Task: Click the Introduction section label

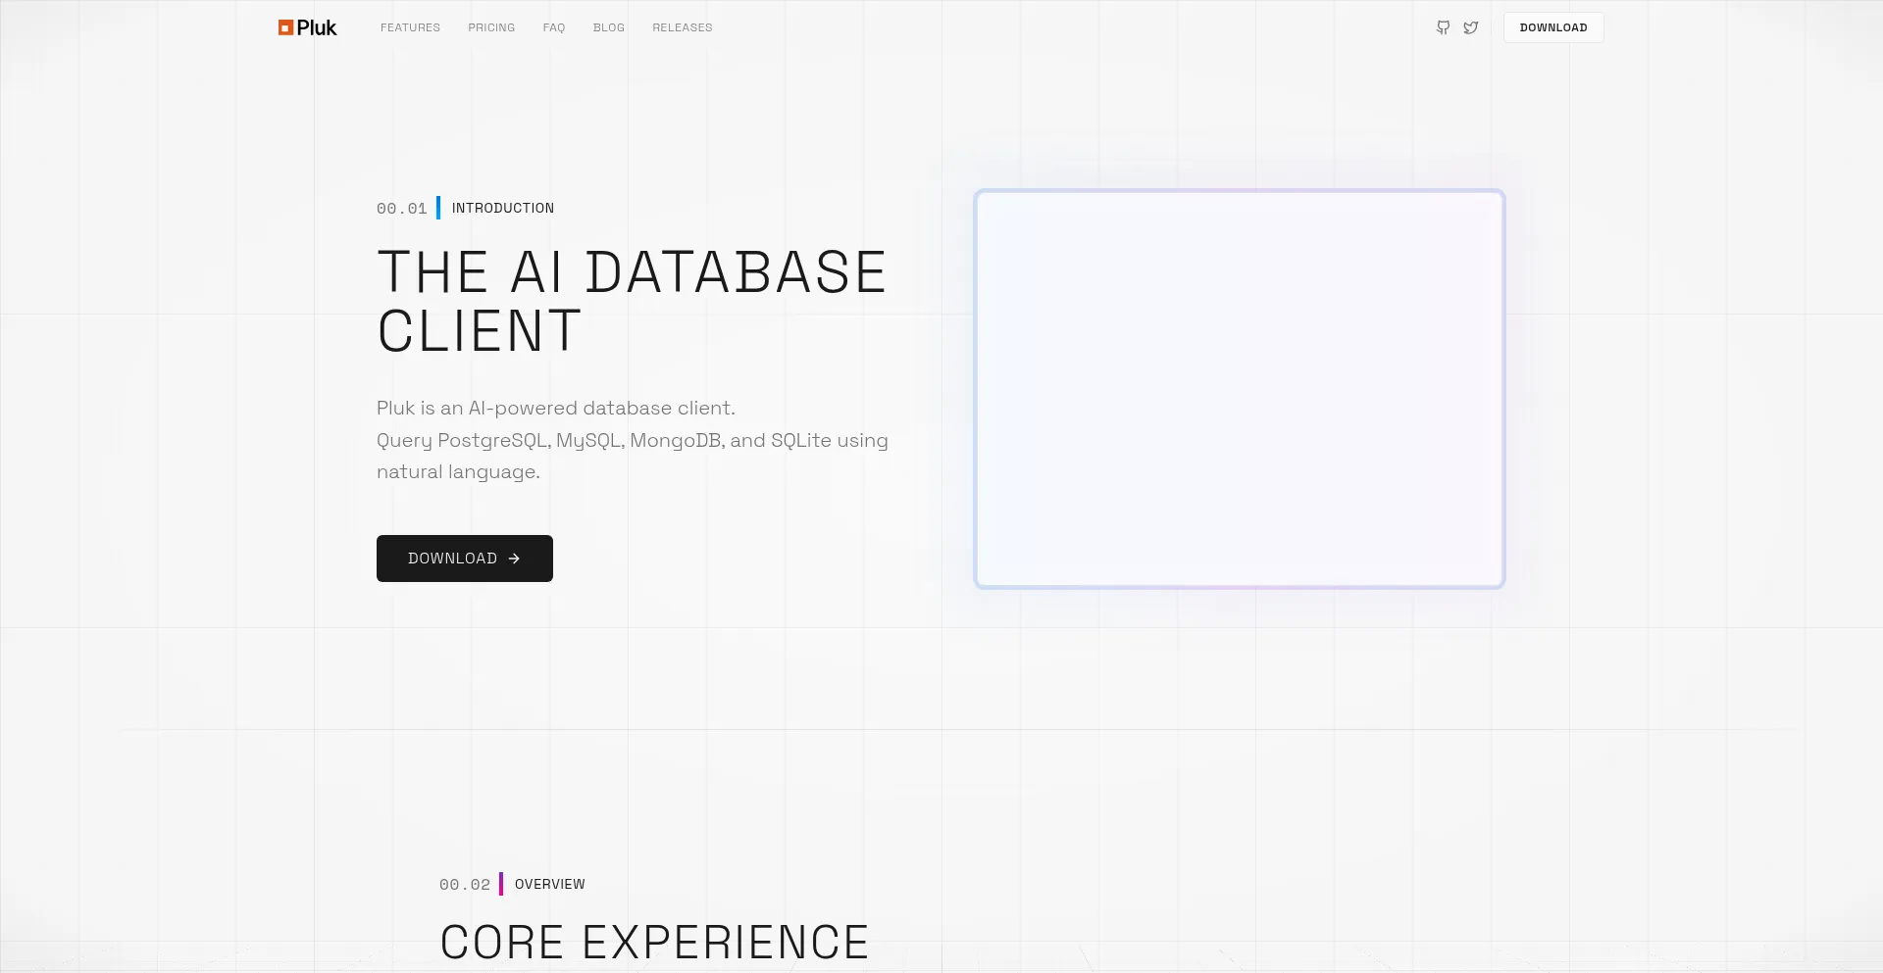Action: click(502, 208)
